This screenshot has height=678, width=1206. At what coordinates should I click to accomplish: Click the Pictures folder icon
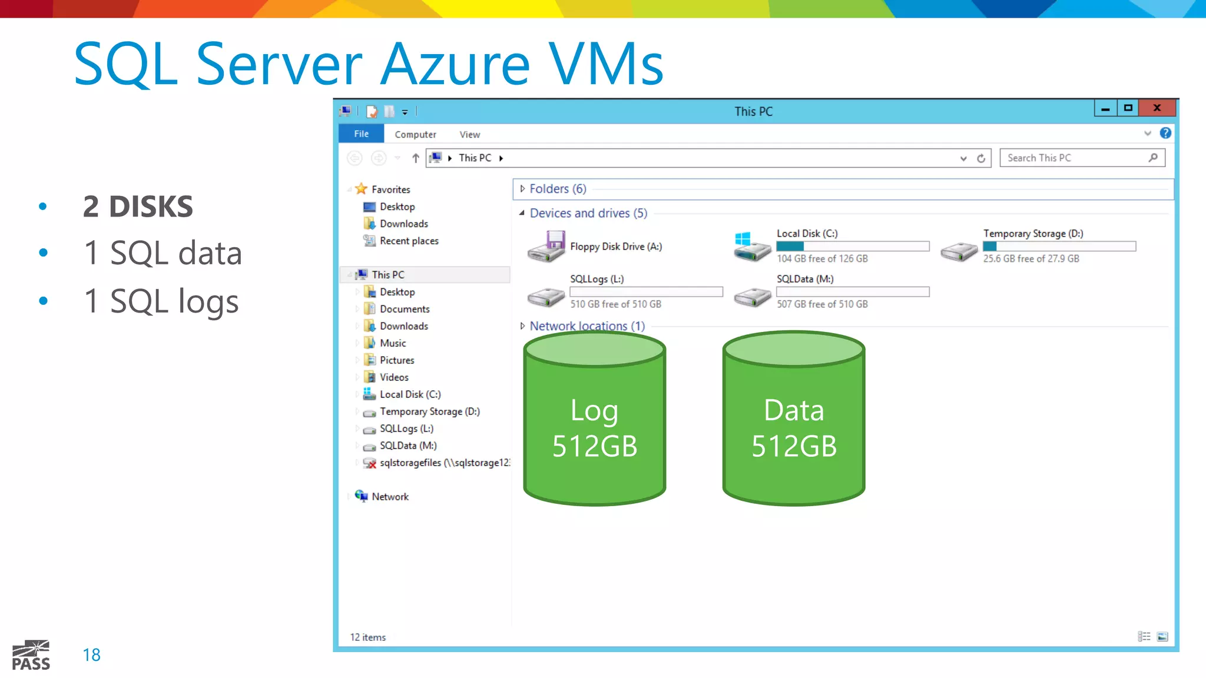pos(370,360)
